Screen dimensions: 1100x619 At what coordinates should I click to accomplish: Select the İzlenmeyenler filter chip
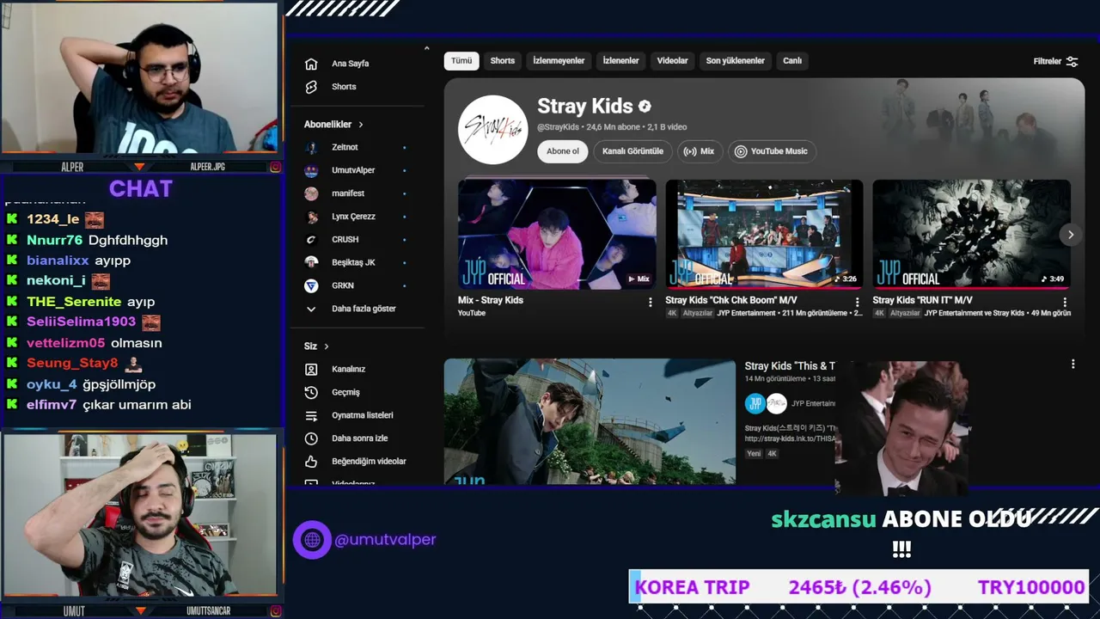pyautogui.click(x=559, y=61)
